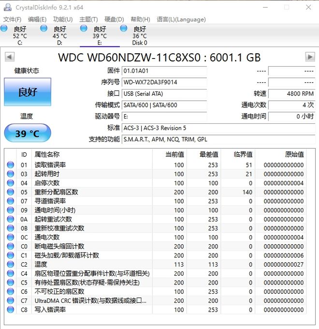Click status orb for 01 读取错误率
319x329 pixels.
tap(11, 165)
